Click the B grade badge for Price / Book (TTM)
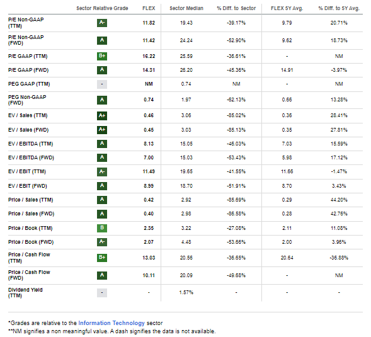 102,228
